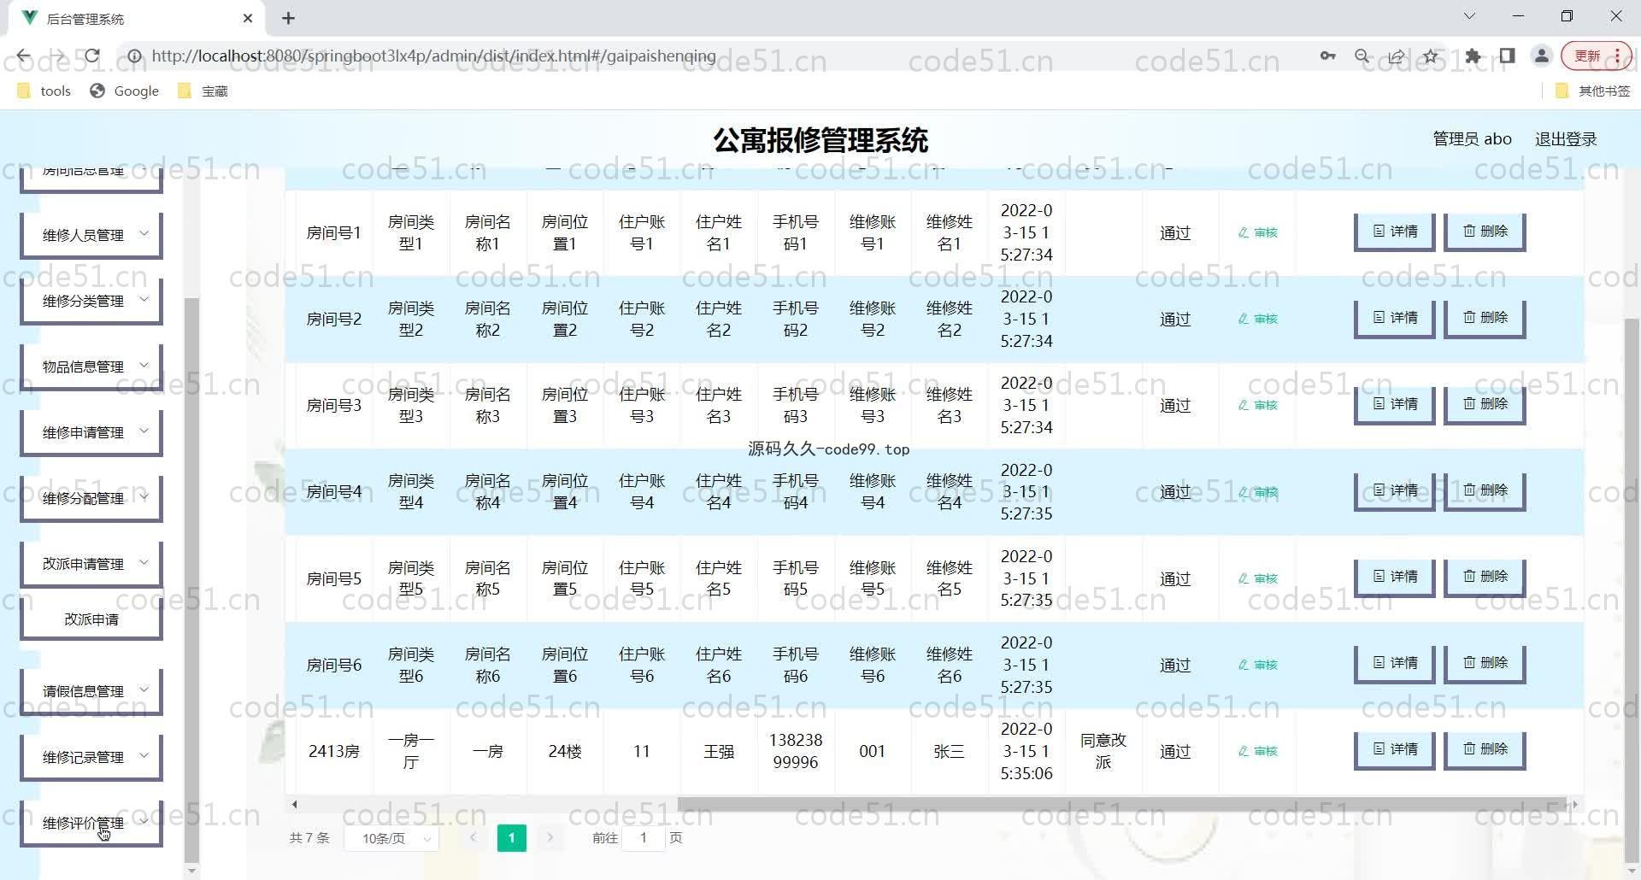This screenshot has width=1641, height=880.
Task: Delete the 房间号3 row
Action: pos(1485,404)
